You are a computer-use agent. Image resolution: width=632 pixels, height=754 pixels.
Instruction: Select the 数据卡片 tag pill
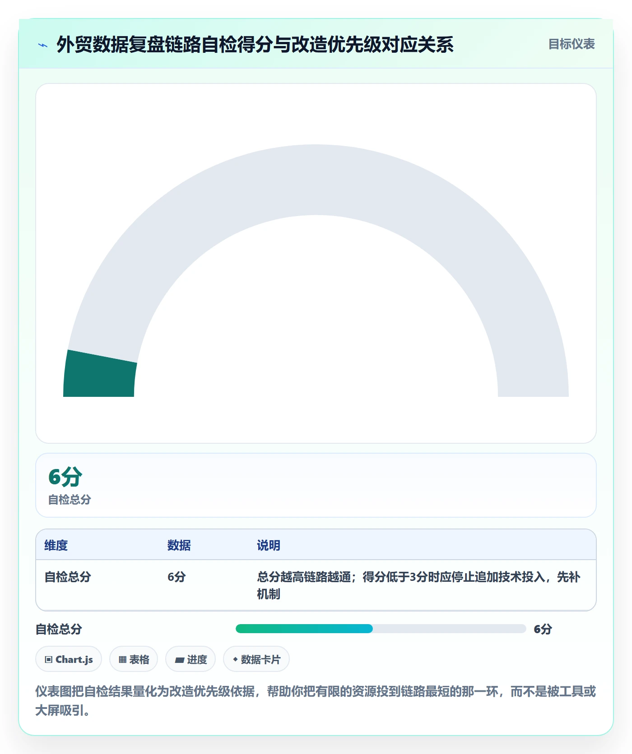(256, 659)
